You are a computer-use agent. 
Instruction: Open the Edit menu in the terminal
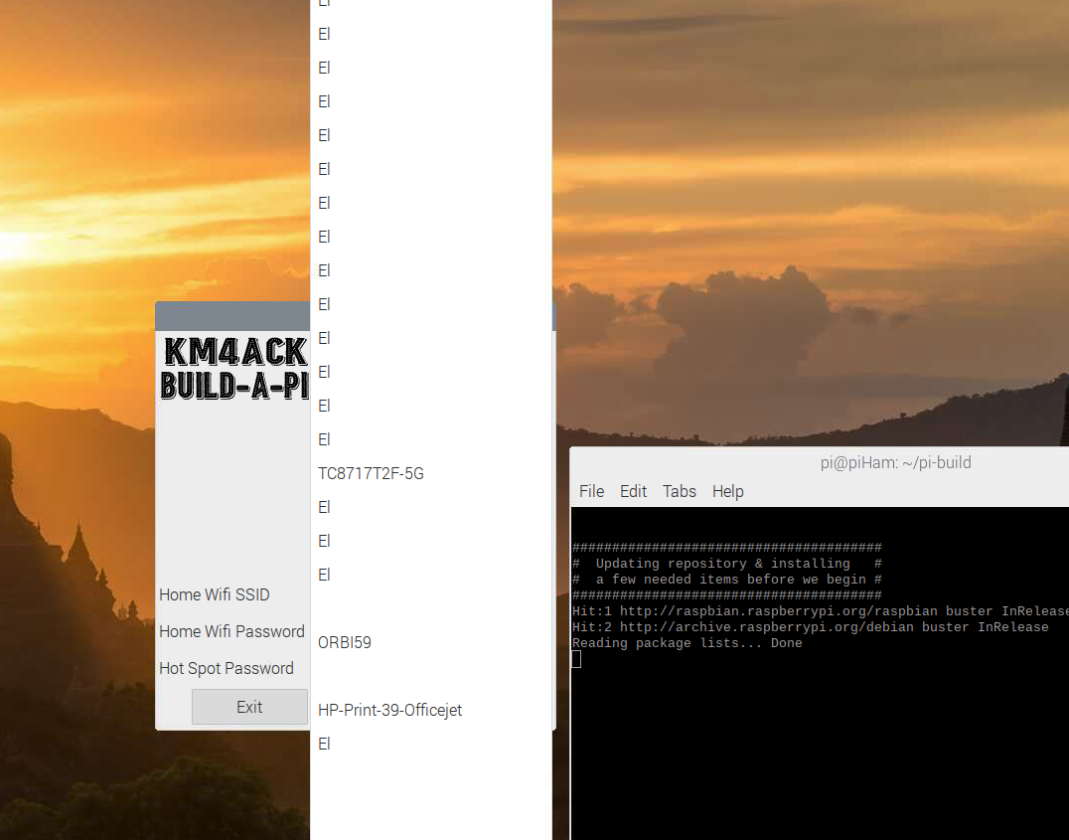(x=633, y=491)
